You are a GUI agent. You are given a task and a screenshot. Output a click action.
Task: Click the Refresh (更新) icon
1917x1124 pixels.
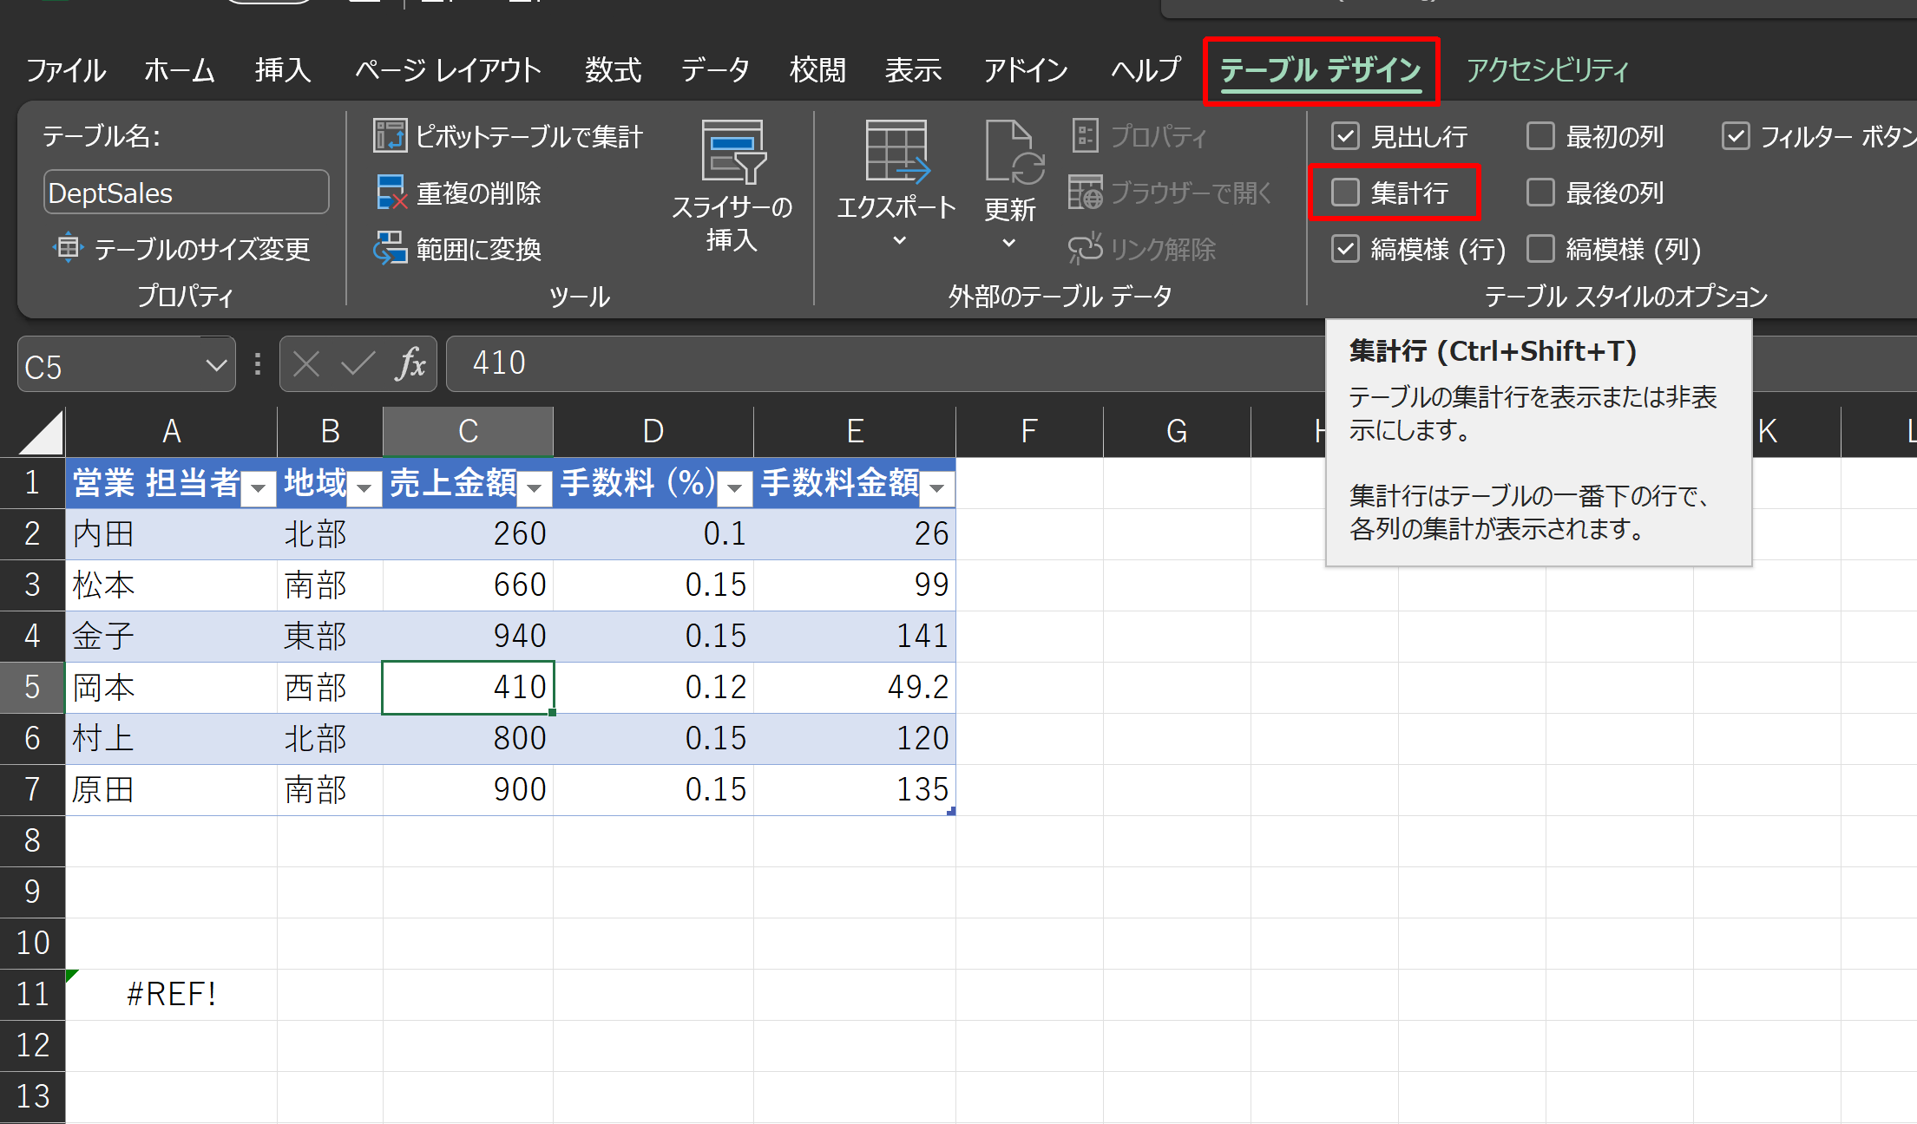pyautogui.click(x=1011, y=154)
